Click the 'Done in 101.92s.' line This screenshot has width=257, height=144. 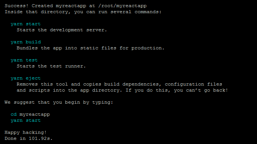[x=28, y=139]
